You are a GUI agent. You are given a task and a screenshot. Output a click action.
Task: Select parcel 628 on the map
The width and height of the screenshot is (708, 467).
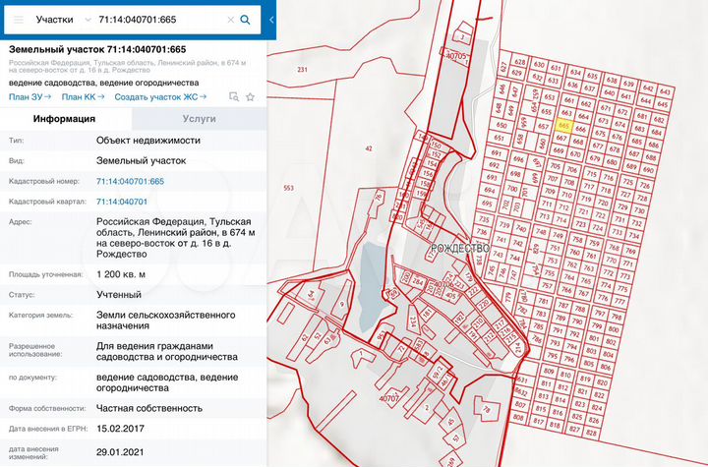pos(520,62)
